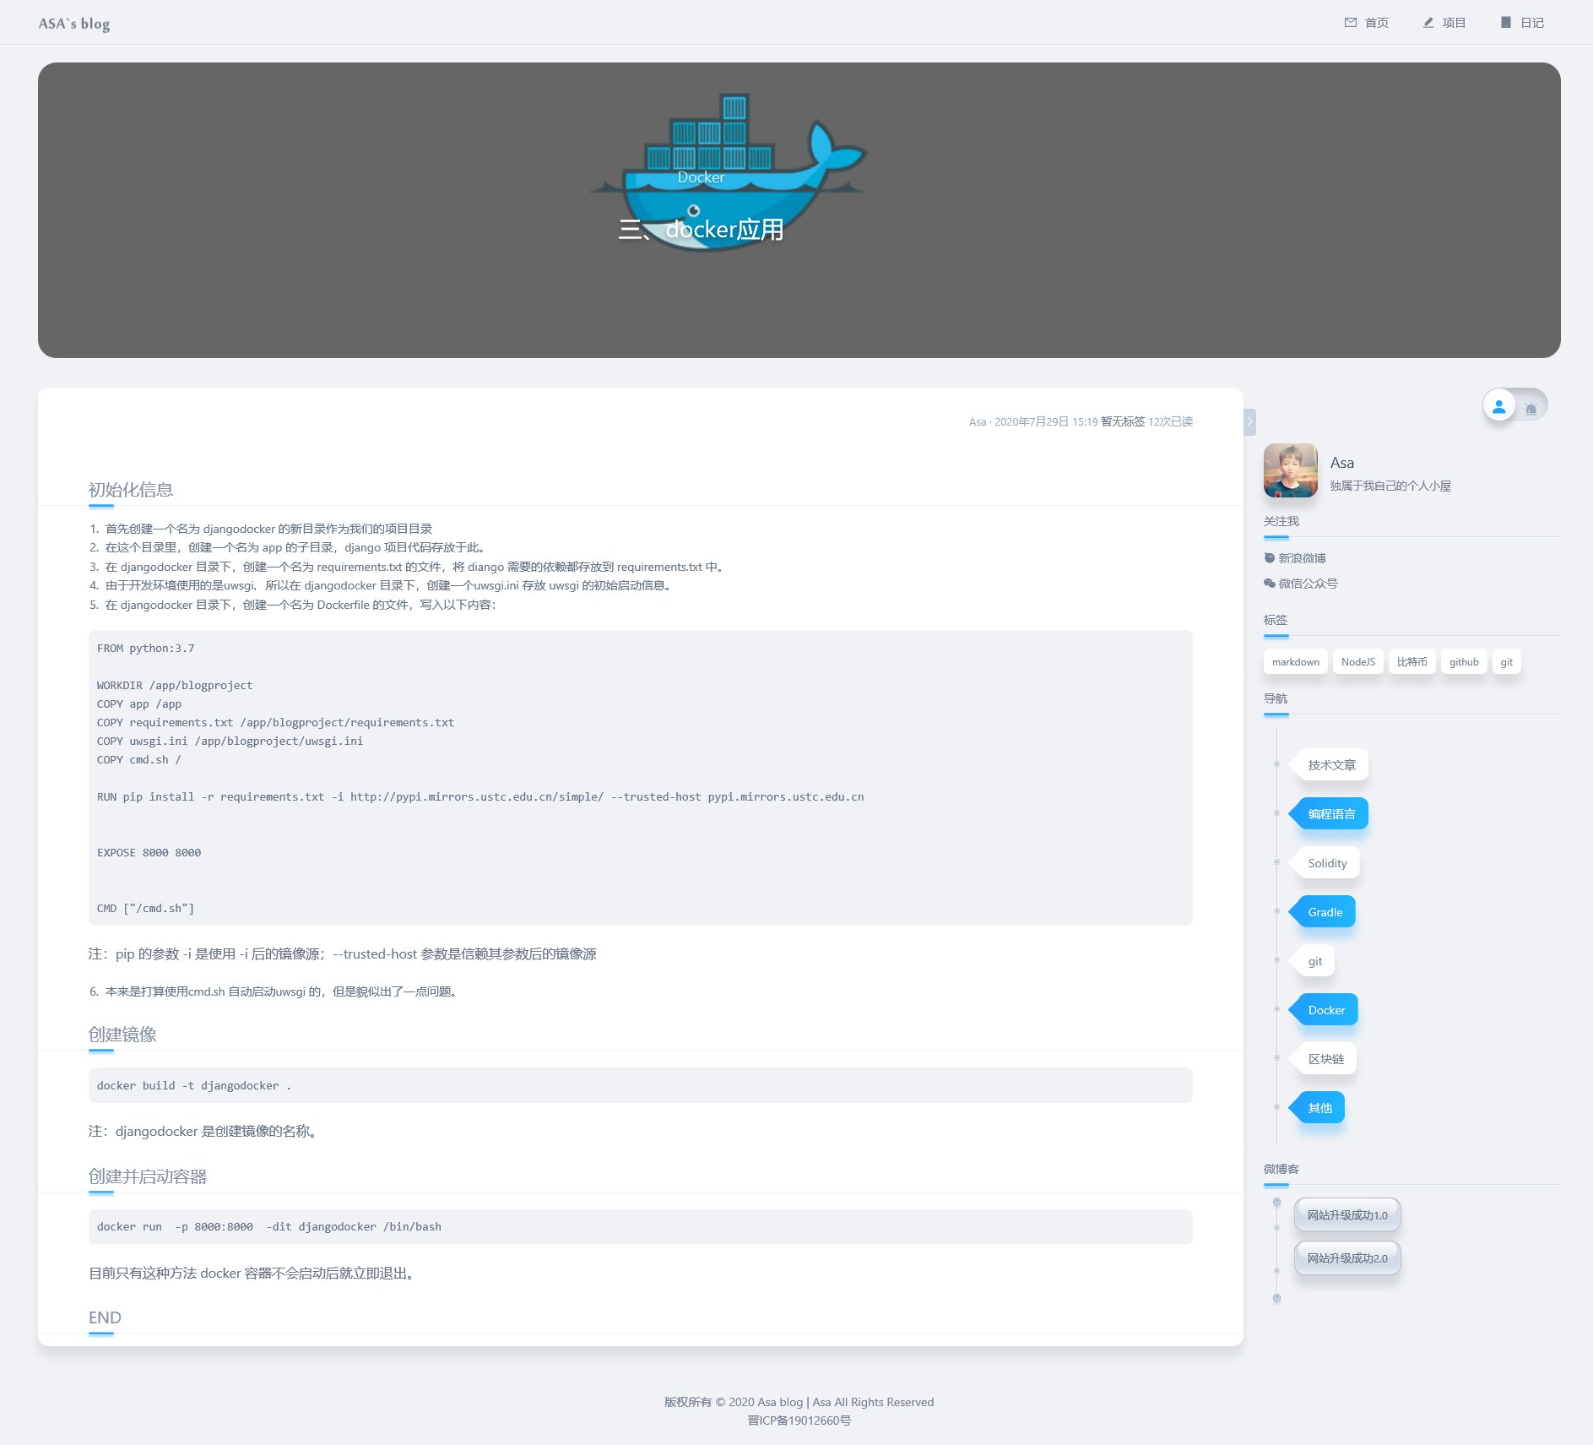Click the Sina Weibo icon
The width and height of the screenshot is (1593, 1445).
[x=1269, y=558]
